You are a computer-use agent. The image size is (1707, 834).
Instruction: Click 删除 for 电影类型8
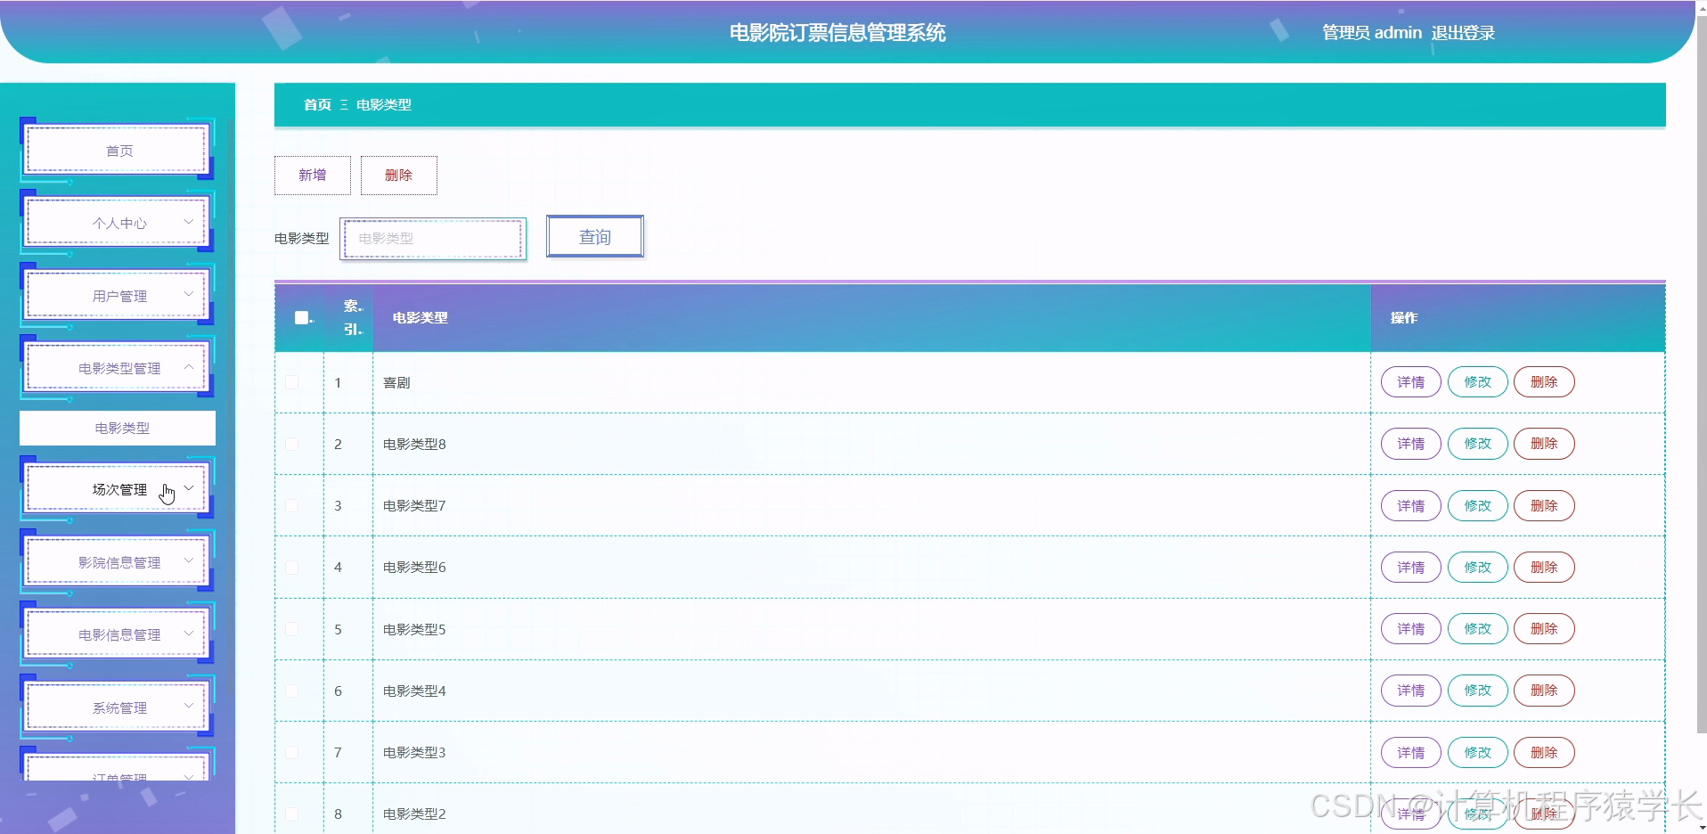1545,444
